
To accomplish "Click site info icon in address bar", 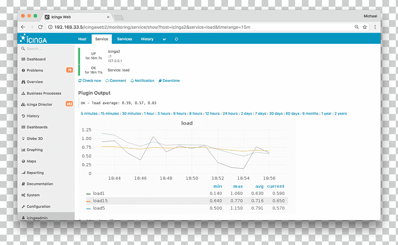I will click(50, 27).
